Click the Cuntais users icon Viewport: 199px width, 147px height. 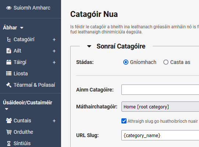[x=9, y=121]
